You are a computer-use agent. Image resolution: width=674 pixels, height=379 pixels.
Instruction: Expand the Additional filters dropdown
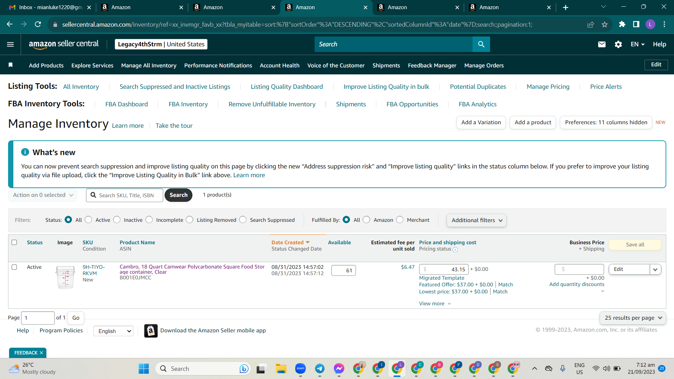pyautogui.click(x=476, y=220)
